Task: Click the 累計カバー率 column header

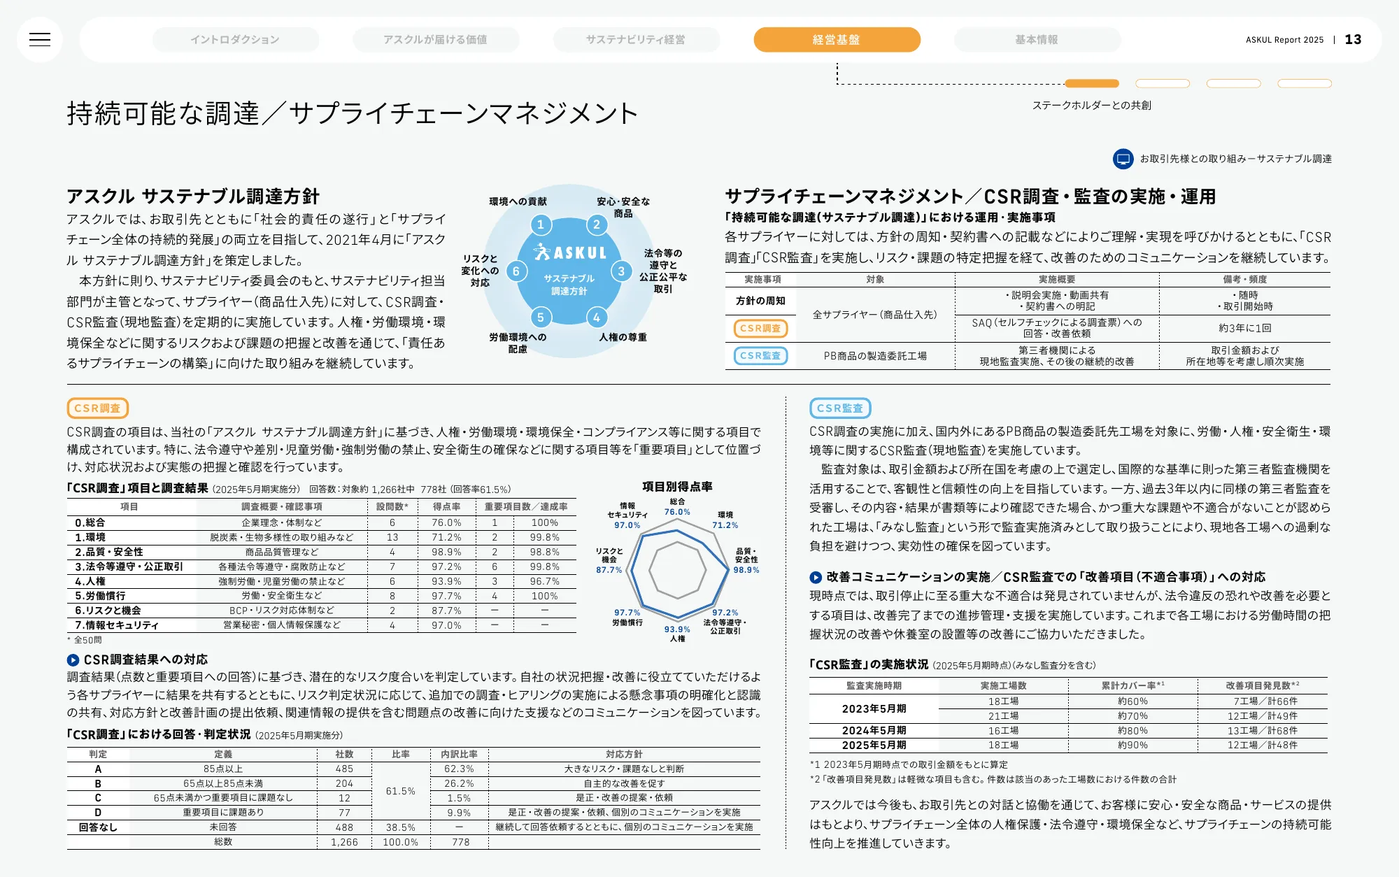Action: click(1132, 685)
